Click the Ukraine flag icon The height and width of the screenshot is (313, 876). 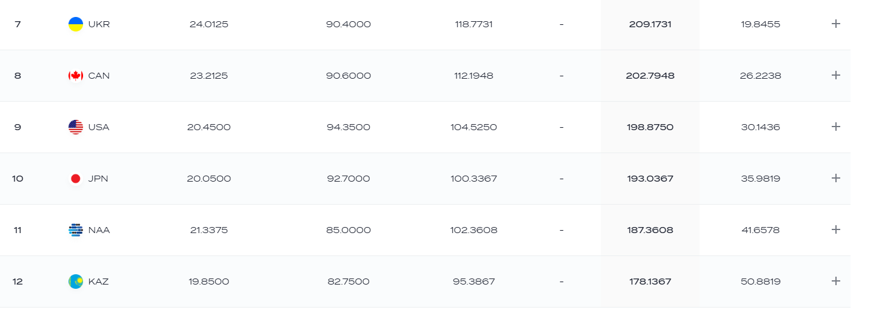[x=76, y=24]
